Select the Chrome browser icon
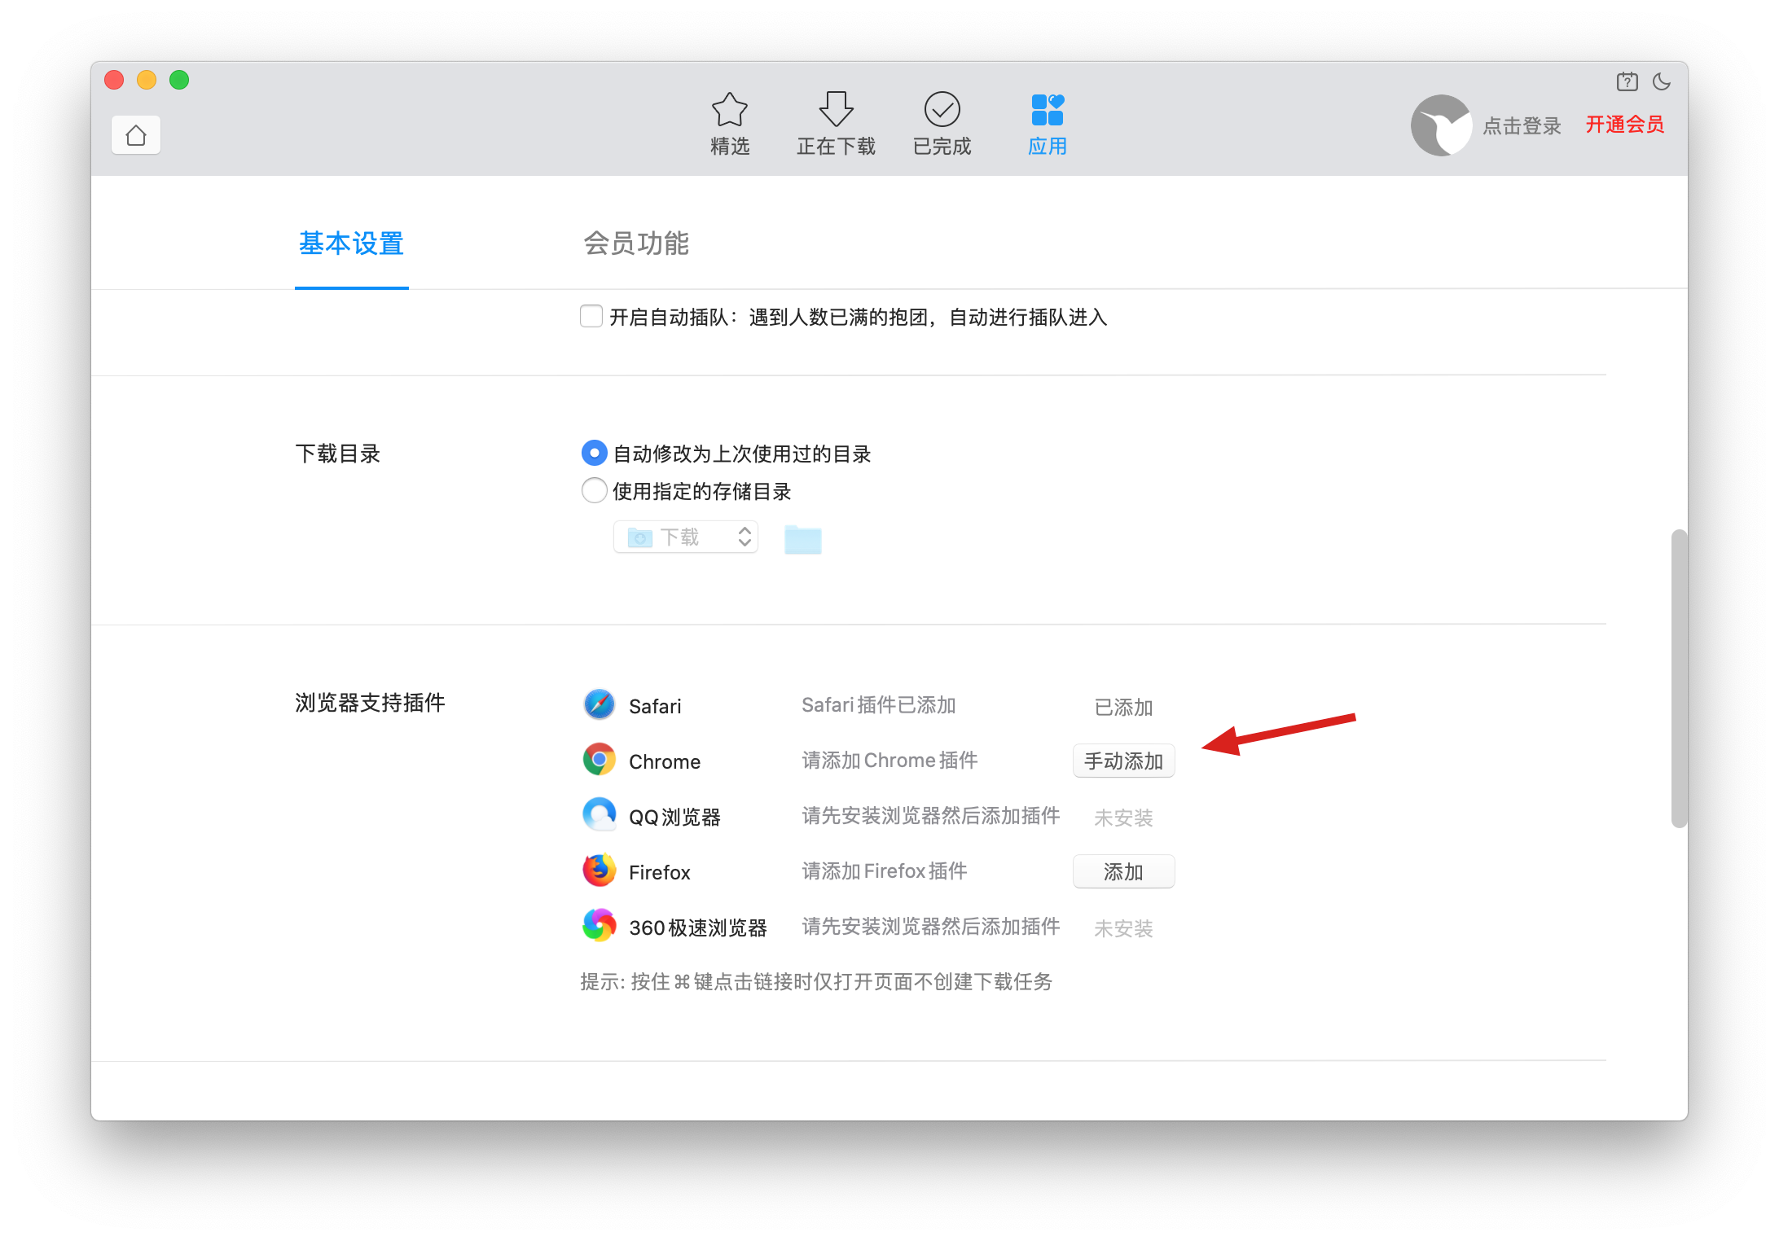This screenshot has width=1779, height=1241. 599,760
